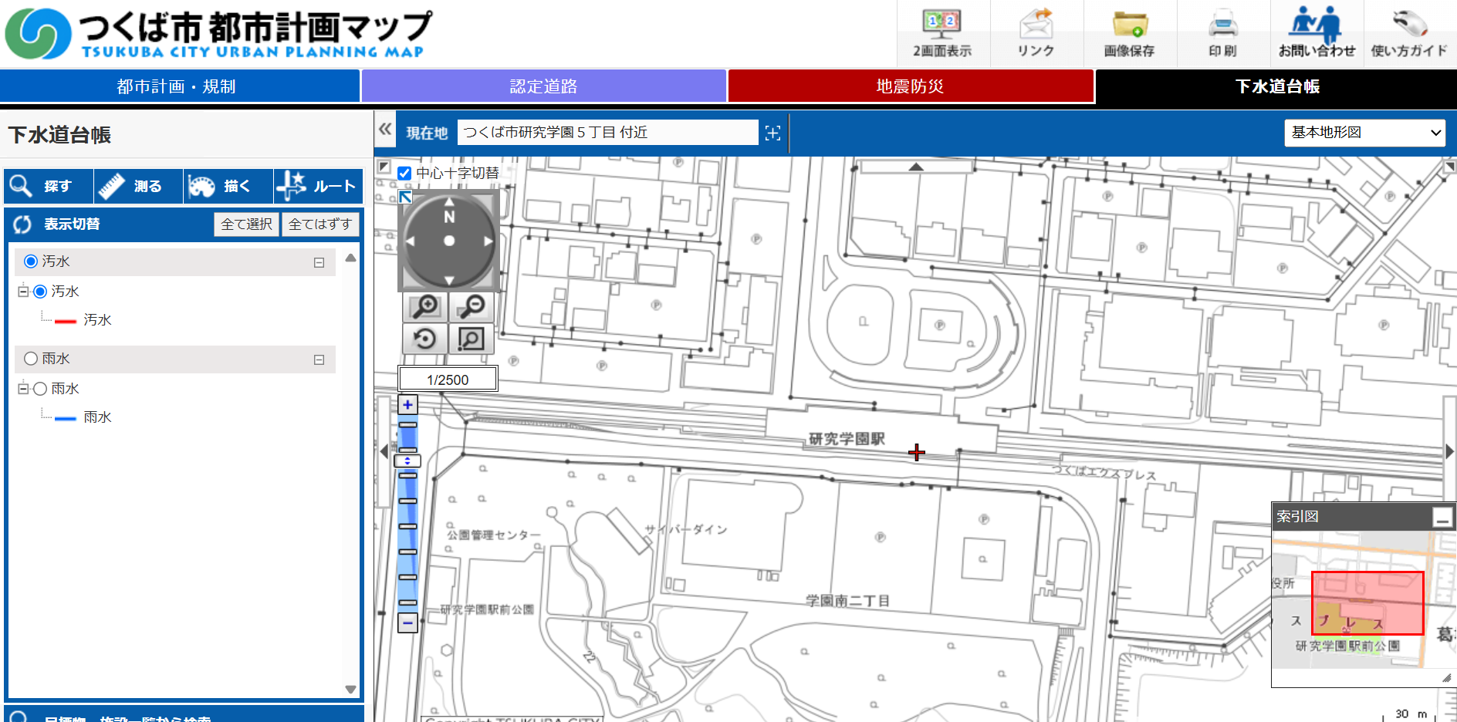This screenshot has height=722, width=1457.
Task: Click the リンク link icon
Action: [x=1036, y=34]
